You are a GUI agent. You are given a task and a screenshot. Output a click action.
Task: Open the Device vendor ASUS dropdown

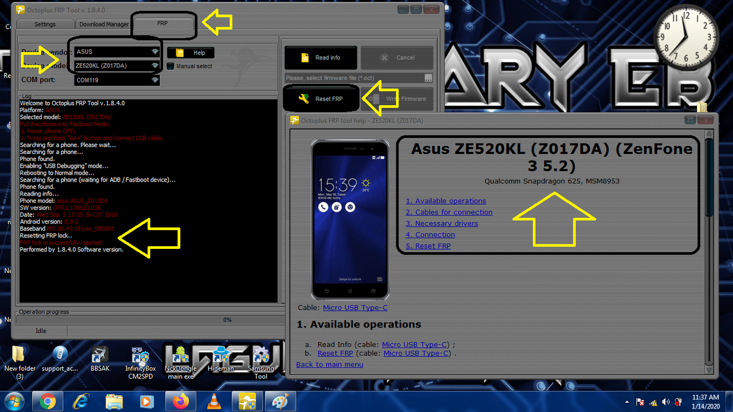click(x=116, y=51)
